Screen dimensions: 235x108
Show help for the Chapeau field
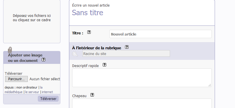pos(92,95)
